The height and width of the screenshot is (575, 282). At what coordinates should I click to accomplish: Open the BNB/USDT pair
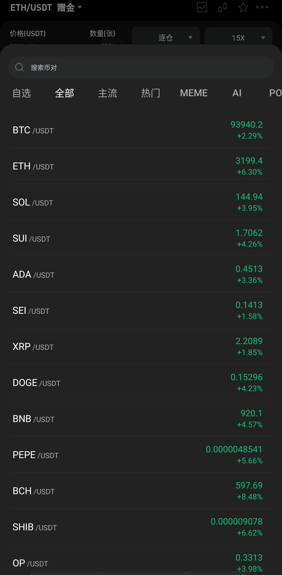click(141, 419)
